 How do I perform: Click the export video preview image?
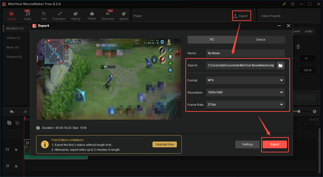click(x=109, y=79)
